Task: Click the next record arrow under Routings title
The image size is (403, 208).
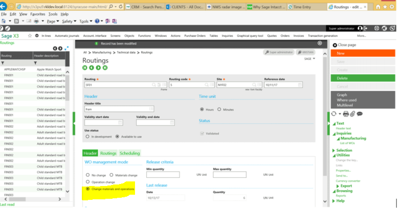Action: pyautogui.click(x=98, y=67)
